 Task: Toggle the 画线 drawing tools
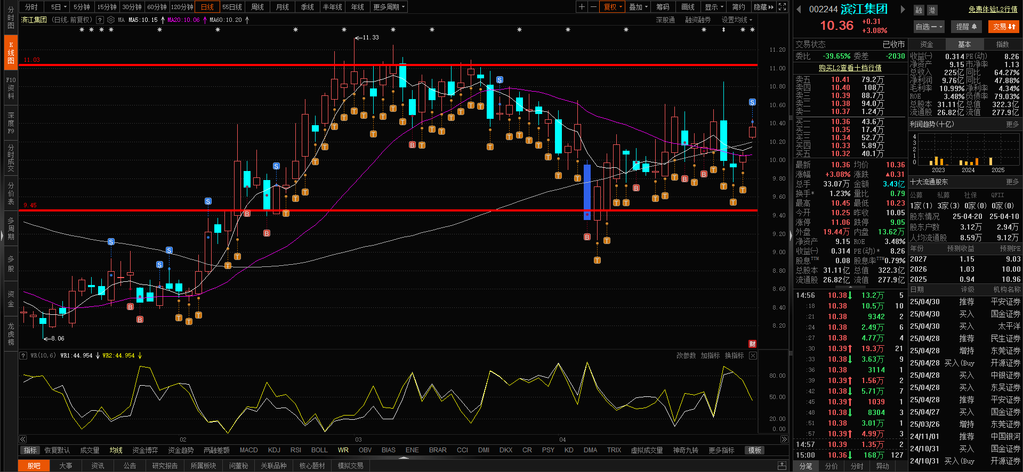(688, 7)
